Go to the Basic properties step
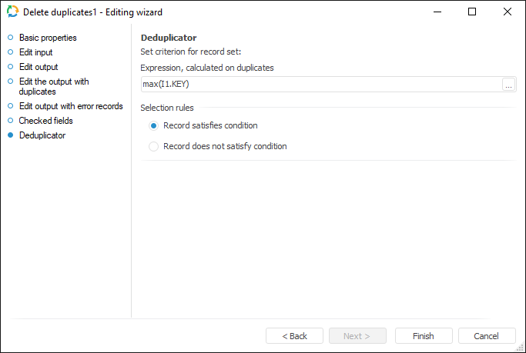This screenshot has height=353, width=526. [48, 38]
